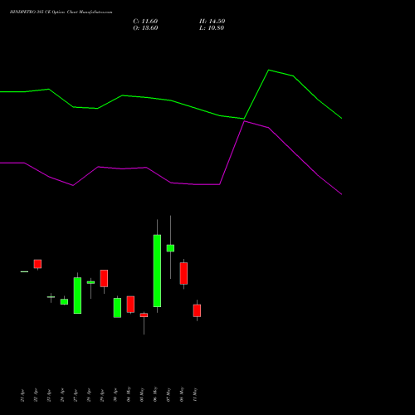Click the 05 May date label
Viewport: 415px width, 415px height.
(142, 394)
